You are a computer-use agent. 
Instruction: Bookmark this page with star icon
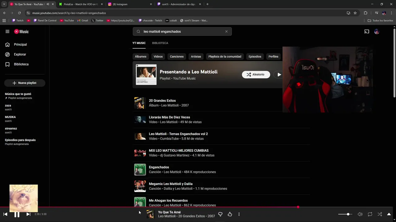click(355, 13)
